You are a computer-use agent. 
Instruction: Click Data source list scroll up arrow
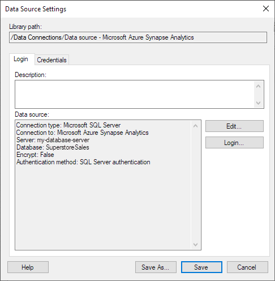click(195, 126)
